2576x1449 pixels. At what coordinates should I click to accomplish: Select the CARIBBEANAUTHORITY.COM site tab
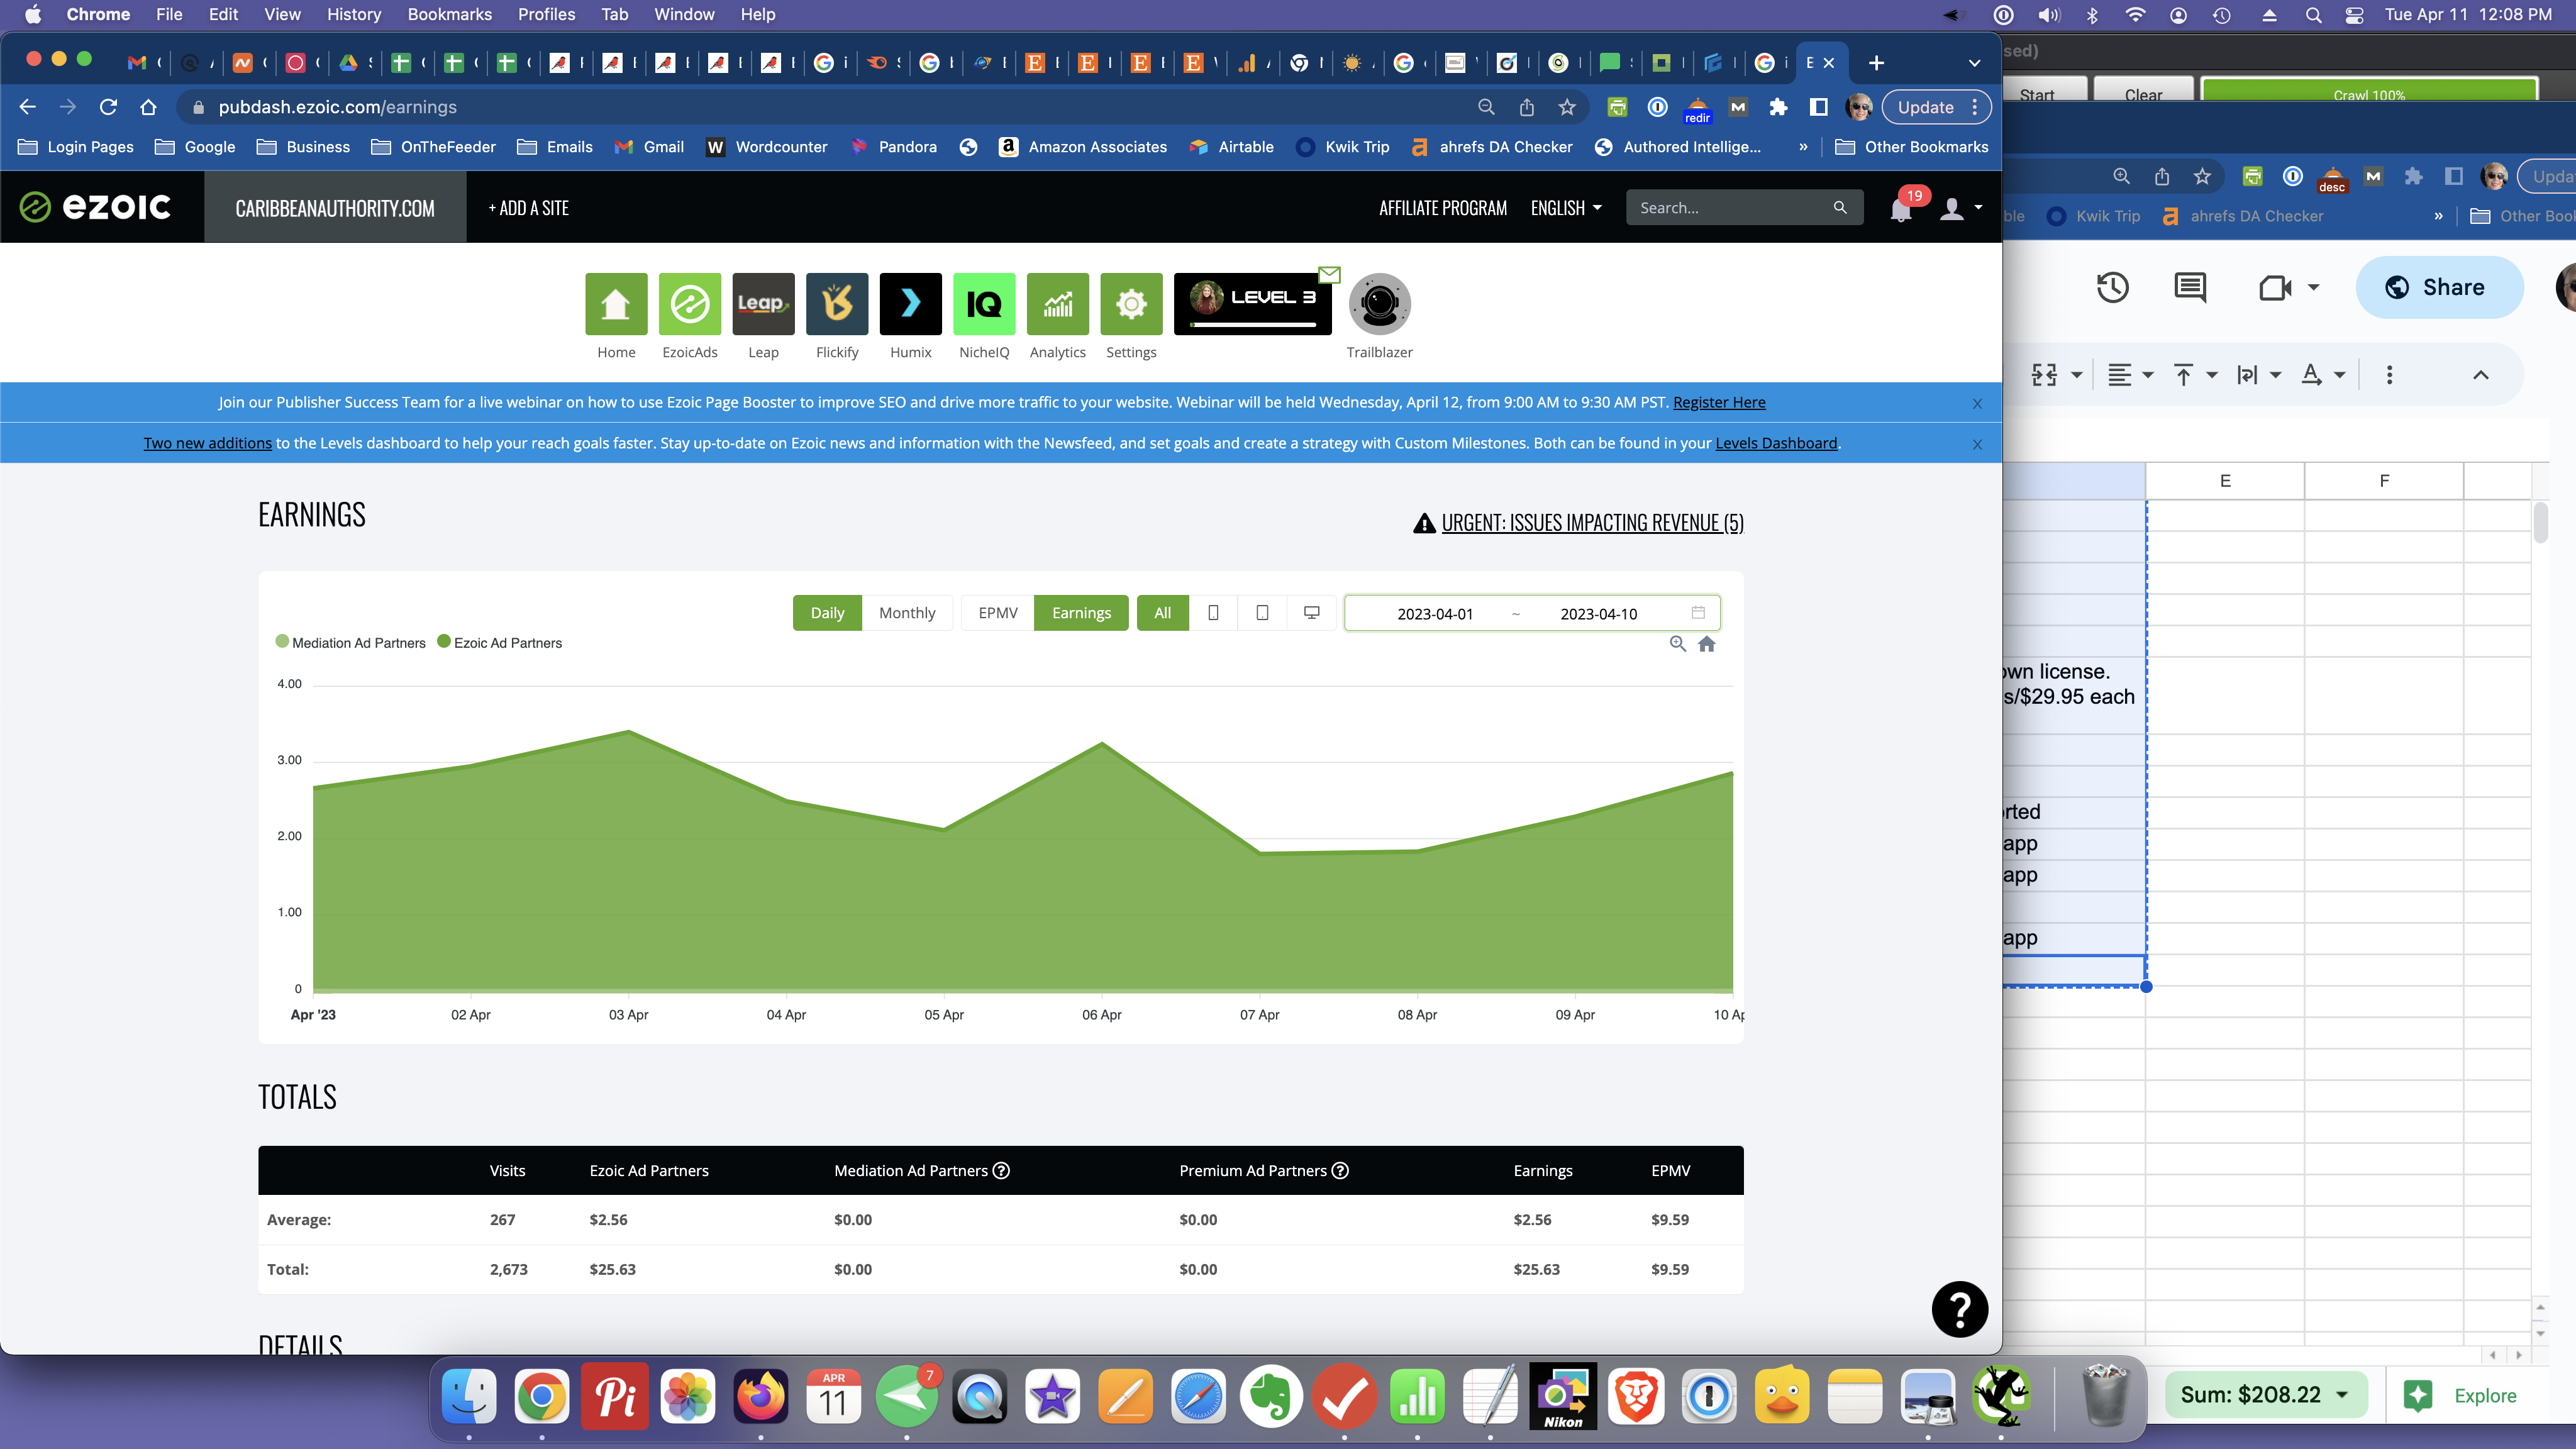point(334,207)
